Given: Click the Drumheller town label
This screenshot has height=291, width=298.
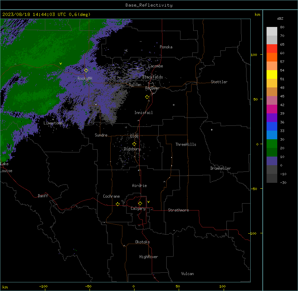Looking at the screenshot, I should point(221,168).
